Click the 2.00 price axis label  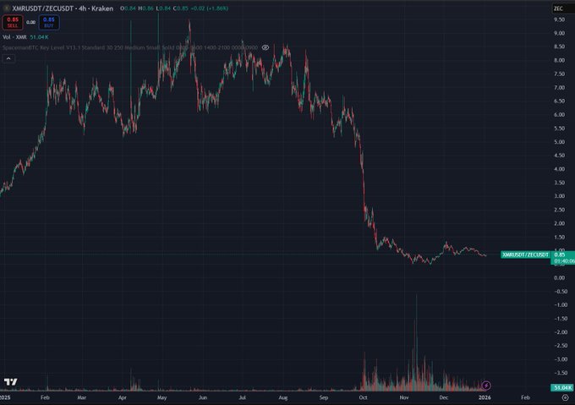(x=559, y=223)
